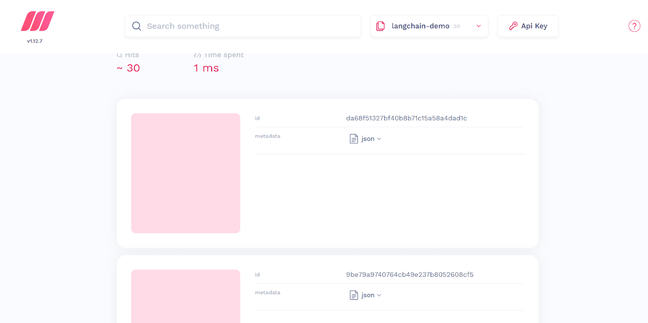Screen dimensions: 648x323
Task: Click the '~ 30' hits count
Action: coord(128,68)
